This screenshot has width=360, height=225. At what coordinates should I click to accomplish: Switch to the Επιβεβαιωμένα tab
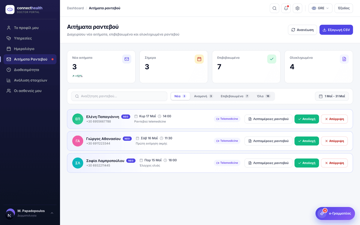click(x=235, y=96)
